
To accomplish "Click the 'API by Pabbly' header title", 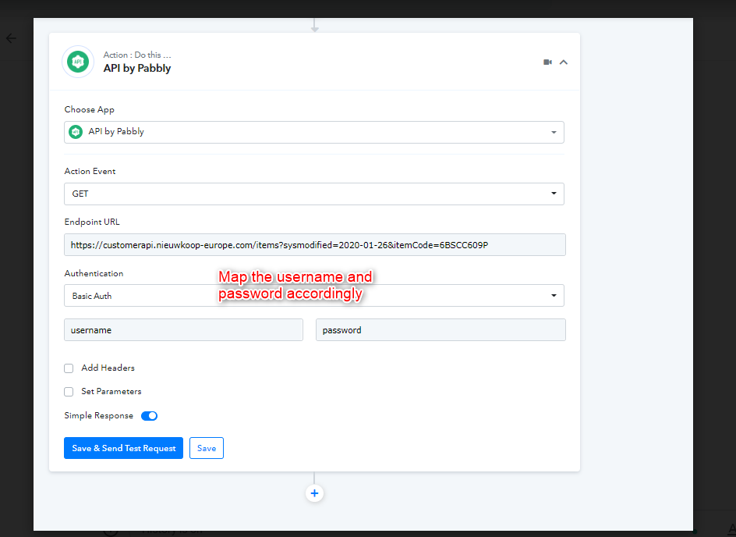I will pyautogui.click(x=137, y=68).
